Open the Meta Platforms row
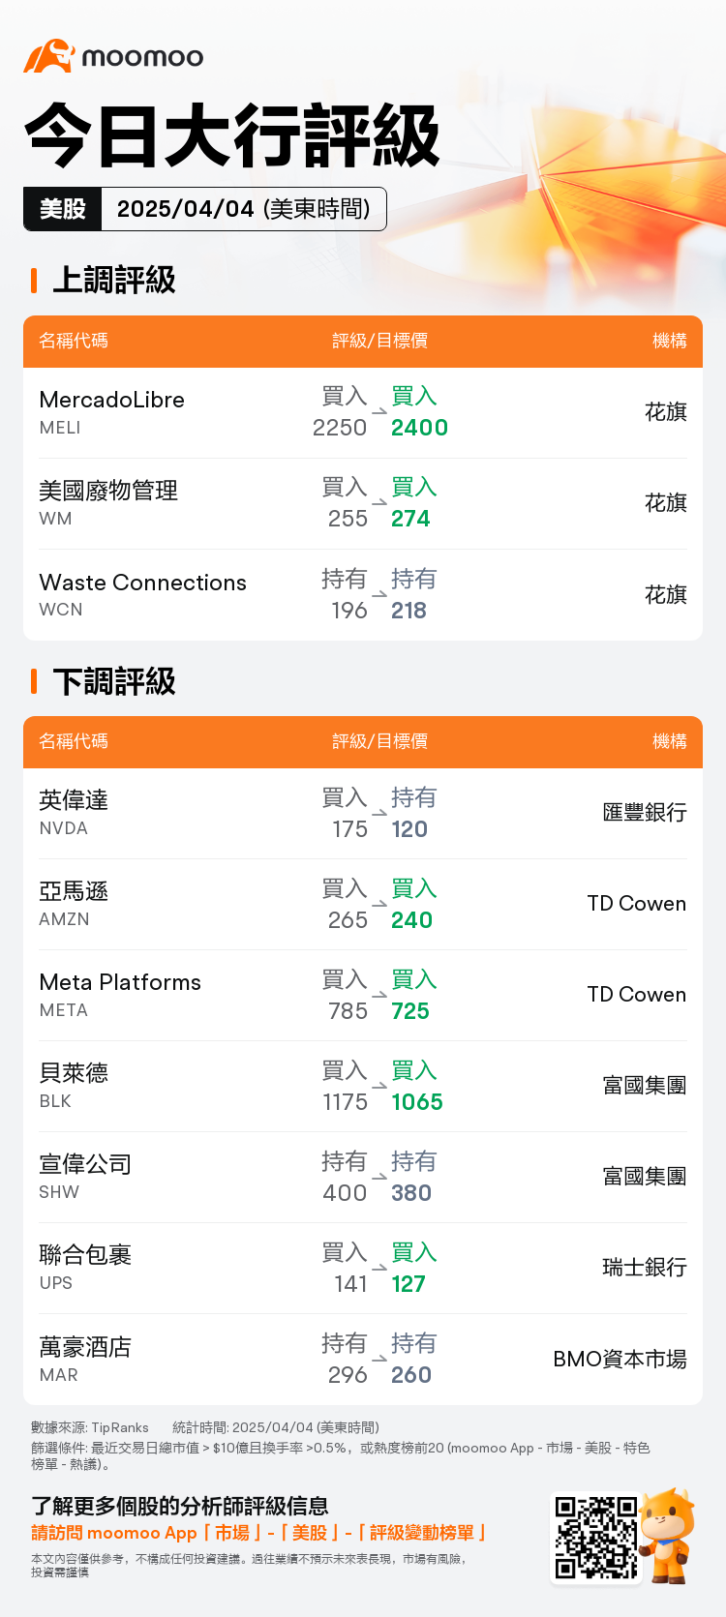This screenshot has height=1617, width=726. (x=363, y=996)
